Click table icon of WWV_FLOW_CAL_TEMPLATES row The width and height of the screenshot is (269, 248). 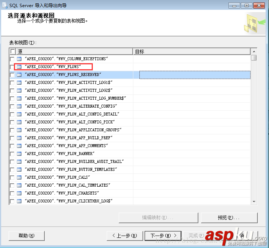tap(19, 186)
